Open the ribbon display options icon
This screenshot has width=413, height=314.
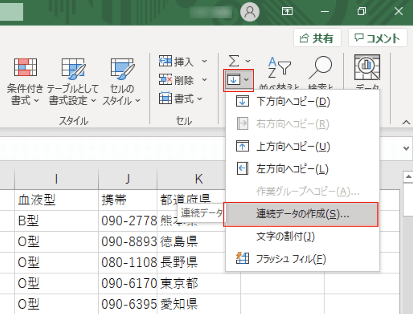tap(288, 12)
